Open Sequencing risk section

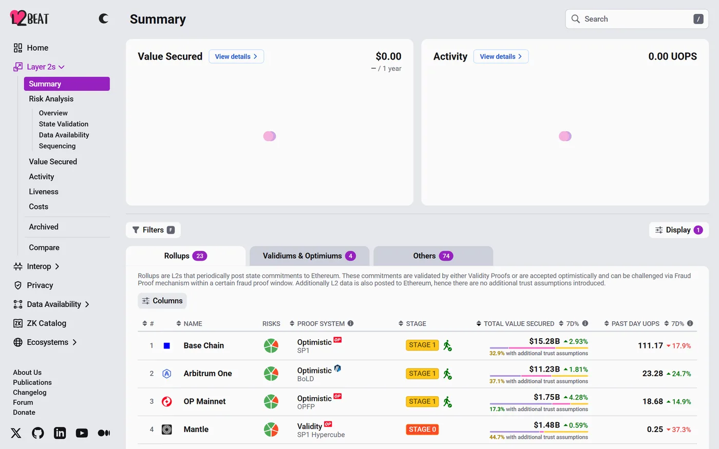pos(57,146)
